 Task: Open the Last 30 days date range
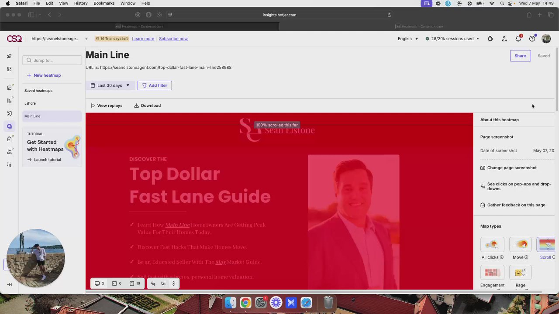point(110,85)
